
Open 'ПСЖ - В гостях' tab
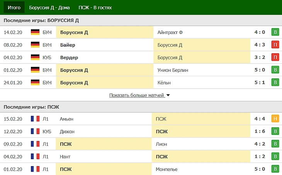(95, 7)
